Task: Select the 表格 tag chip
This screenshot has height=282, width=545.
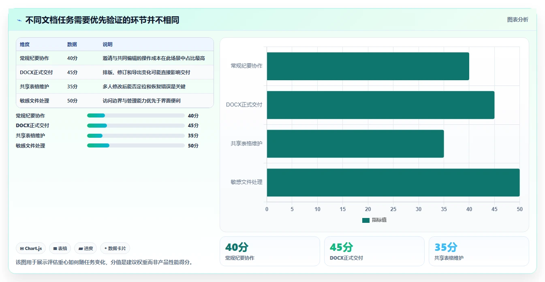Action: click(60, 248)
